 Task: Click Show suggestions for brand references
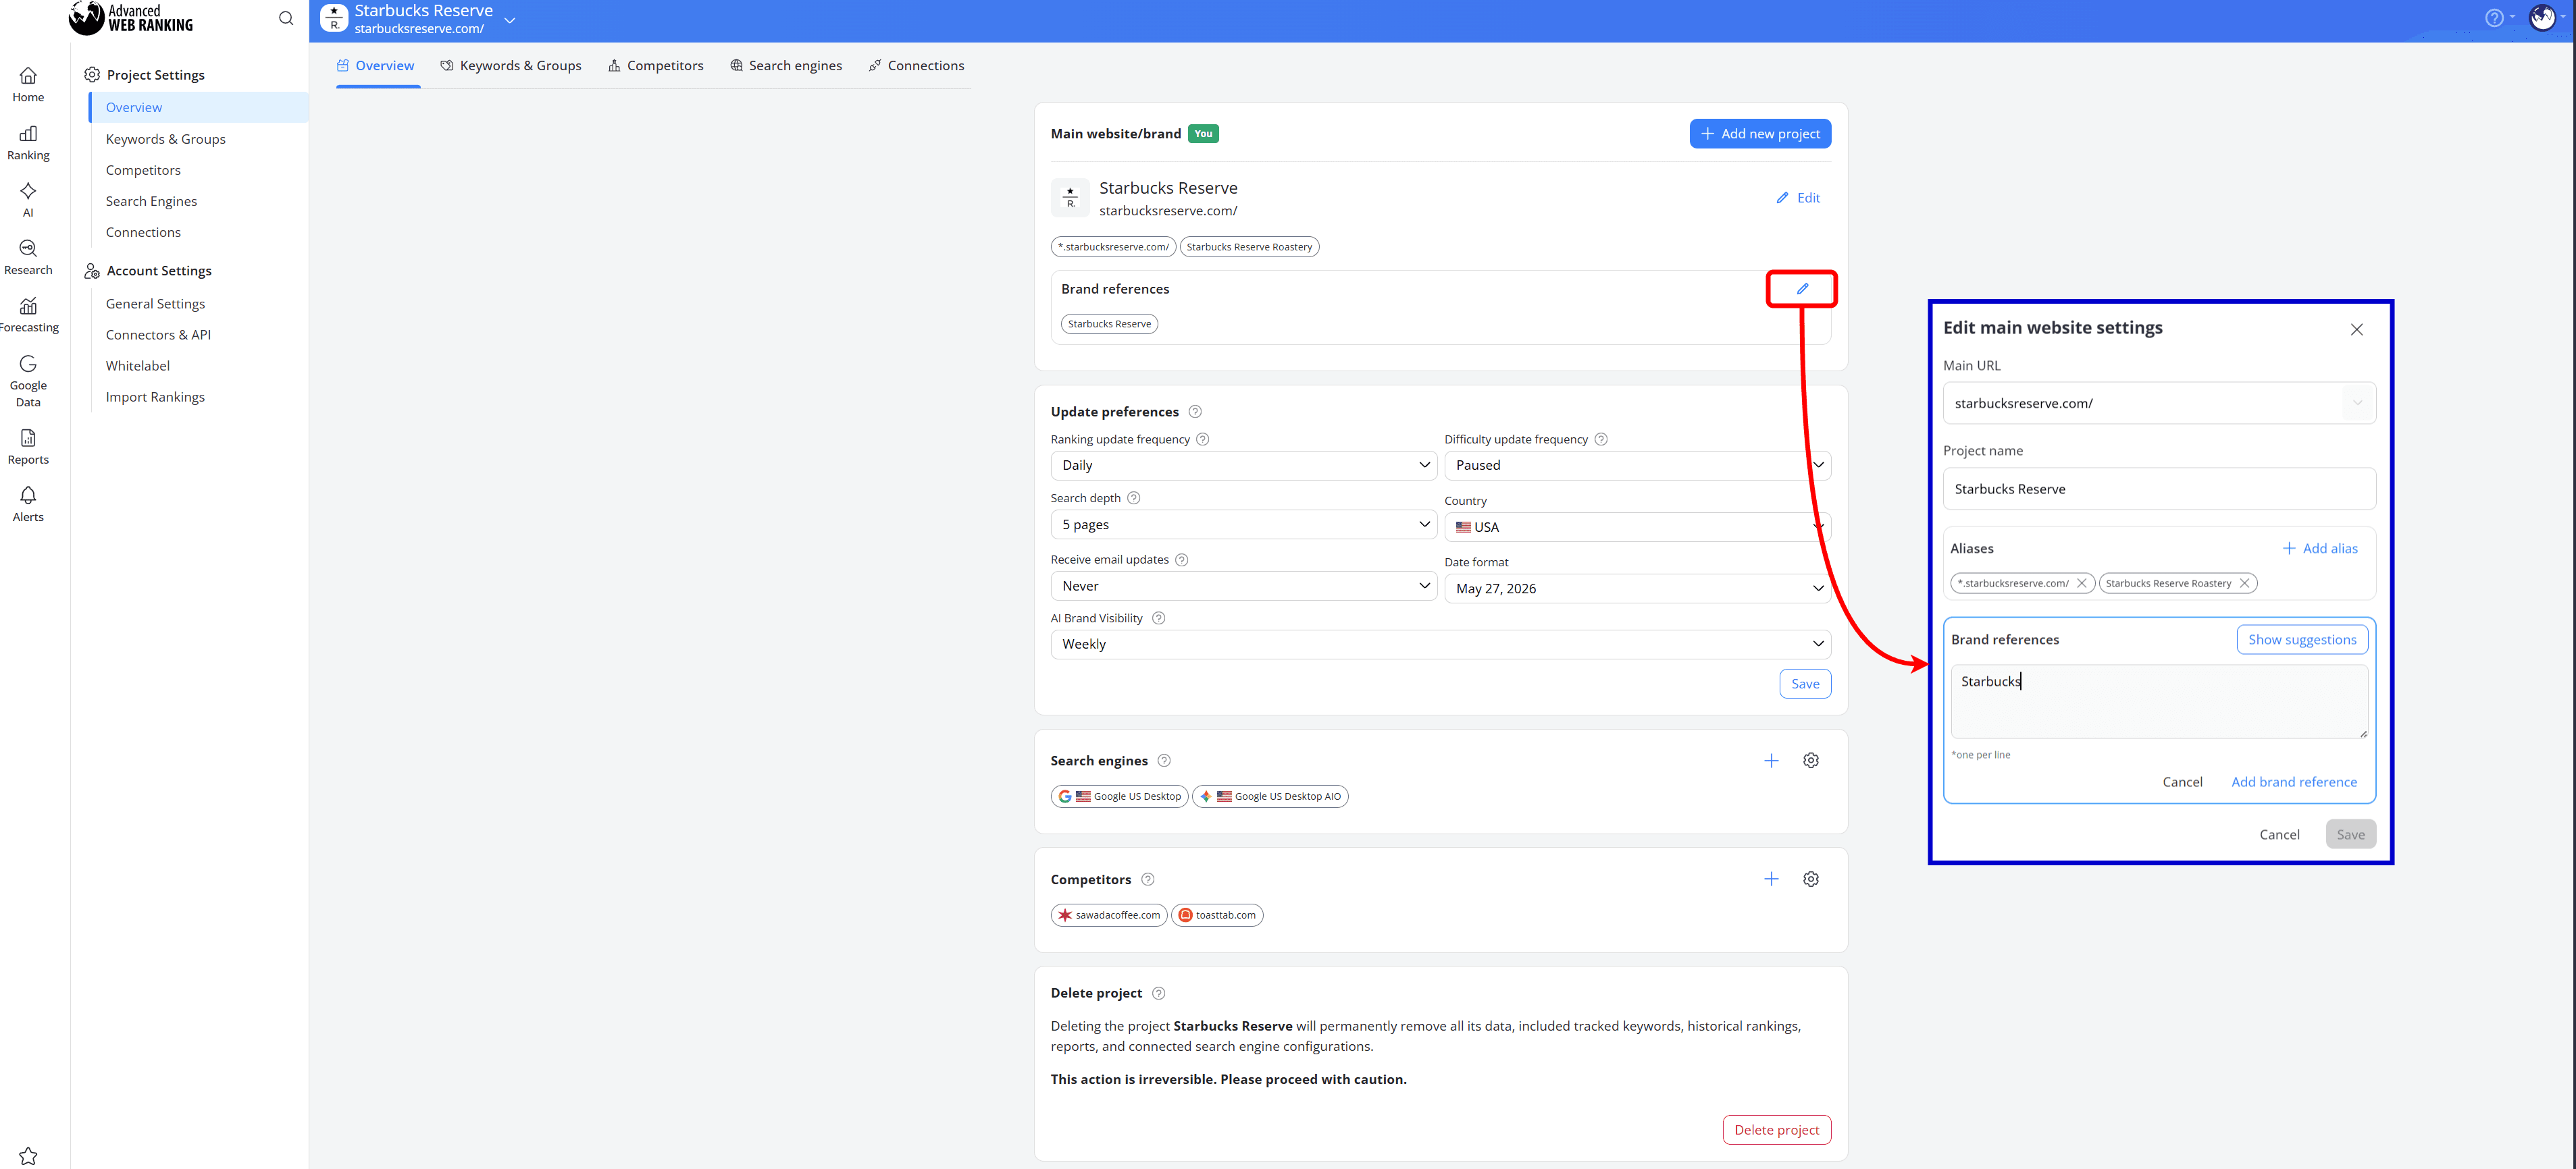pyautogui.click(x=2302, y=641)
